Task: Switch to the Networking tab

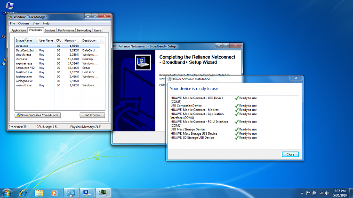Action: [x=84, y=30]
